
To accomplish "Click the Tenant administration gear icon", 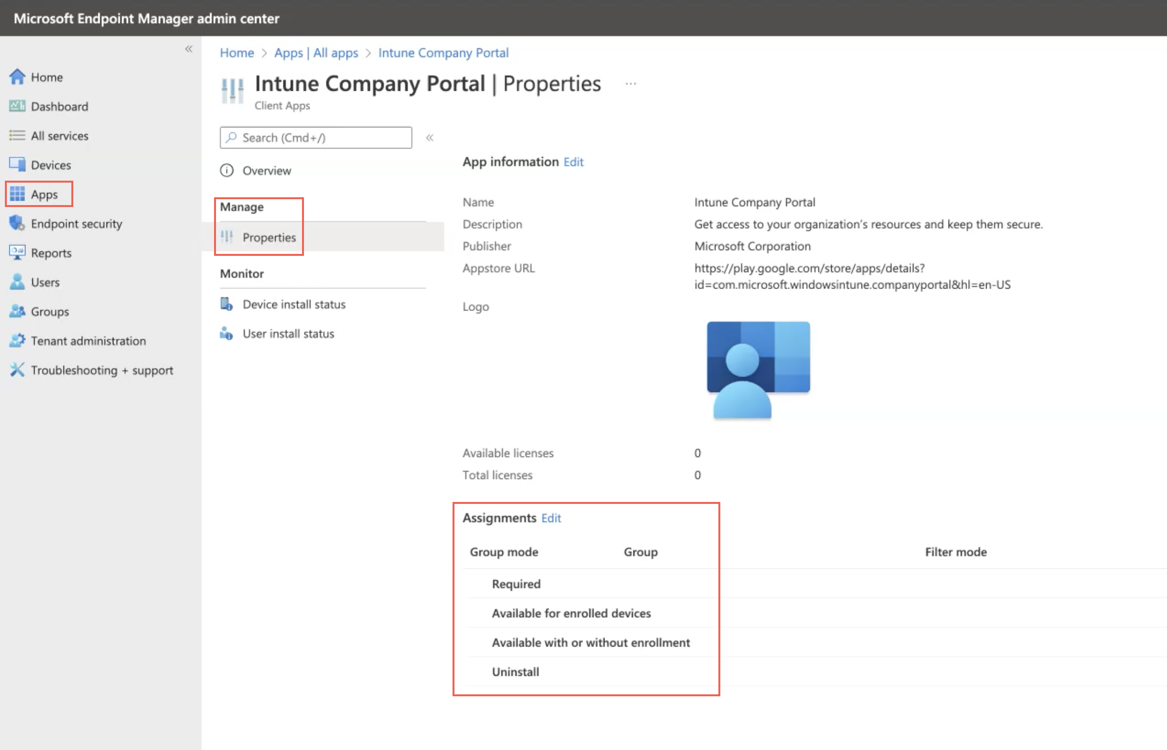I will tap(17, 340).
